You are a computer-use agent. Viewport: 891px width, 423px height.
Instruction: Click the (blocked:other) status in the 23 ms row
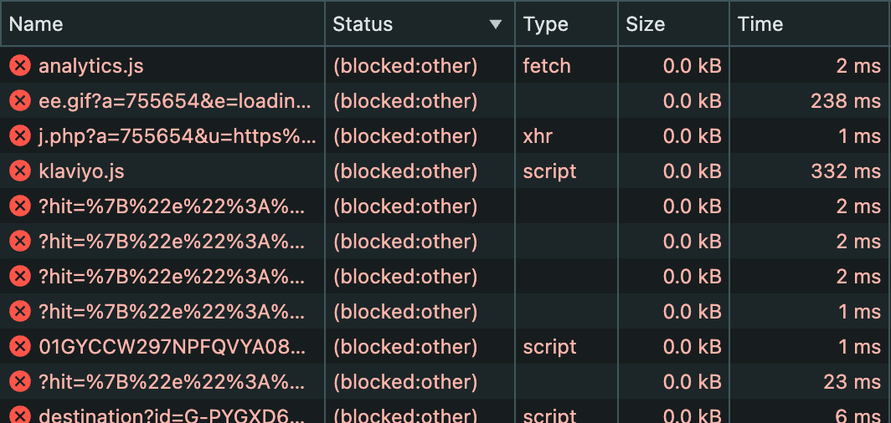pyautogui.click(x=405, y=381)
